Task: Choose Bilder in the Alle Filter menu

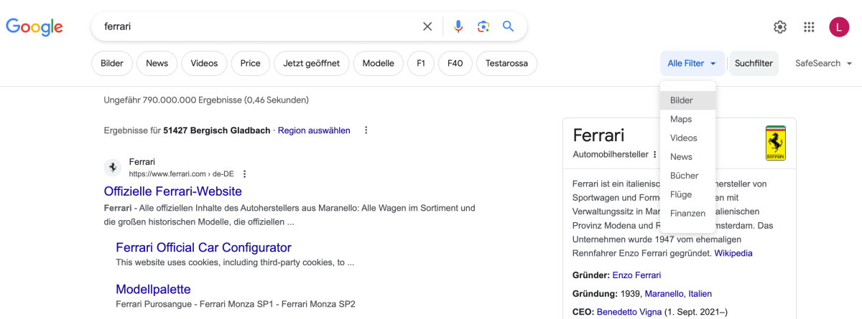Action: coord(688,100)
